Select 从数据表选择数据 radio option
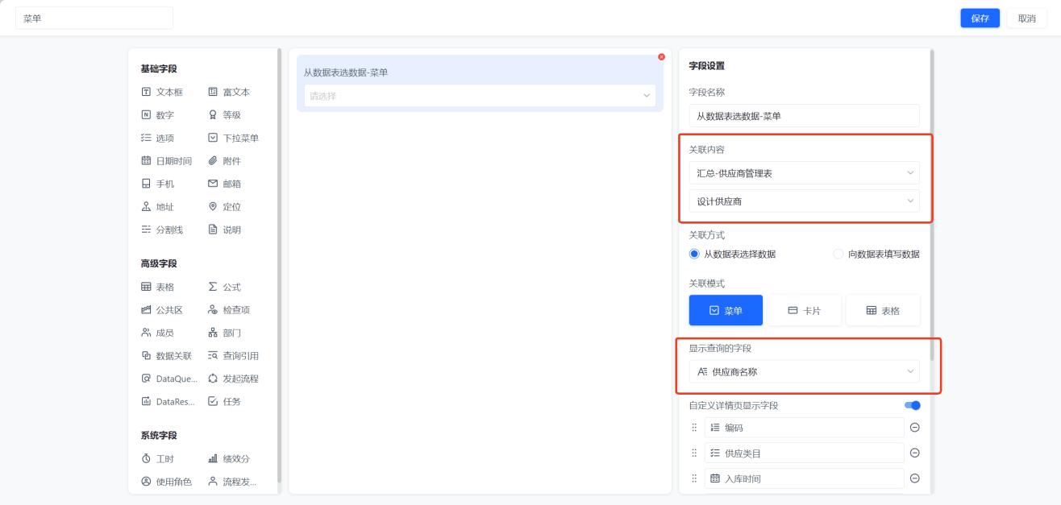 point(732,254)
